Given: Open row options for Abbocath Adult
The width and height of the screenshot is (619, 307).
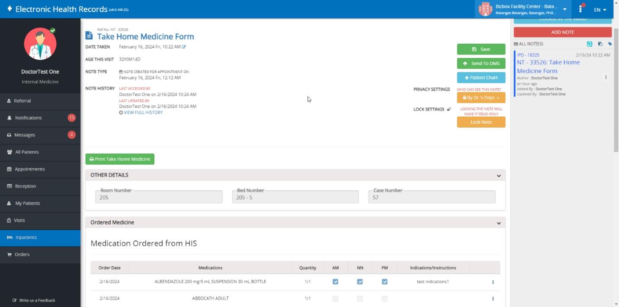Looking at the screenshot, I should pyautogui.click(x=493, y=298).
